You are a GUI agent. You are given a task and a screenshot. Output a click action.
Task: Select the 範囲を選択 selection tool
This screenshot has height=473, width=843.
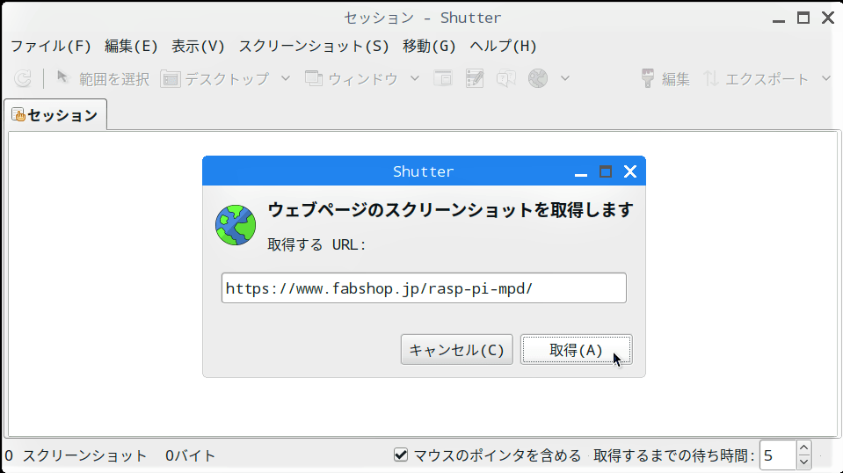[x=103, y=78]
